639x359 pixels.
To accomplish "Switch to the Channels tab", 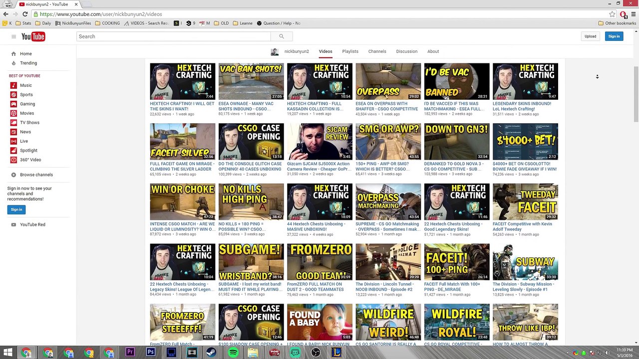I will 377,51.
